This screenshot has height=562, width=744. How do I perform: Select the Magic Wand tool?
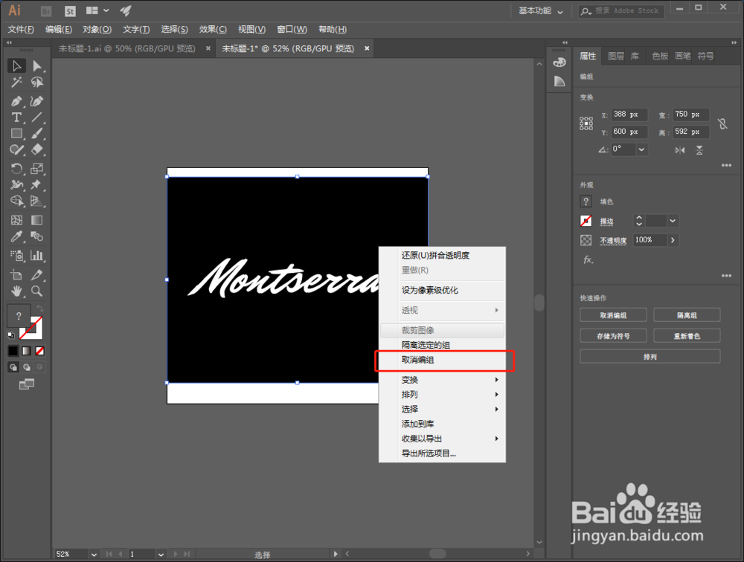16,83
